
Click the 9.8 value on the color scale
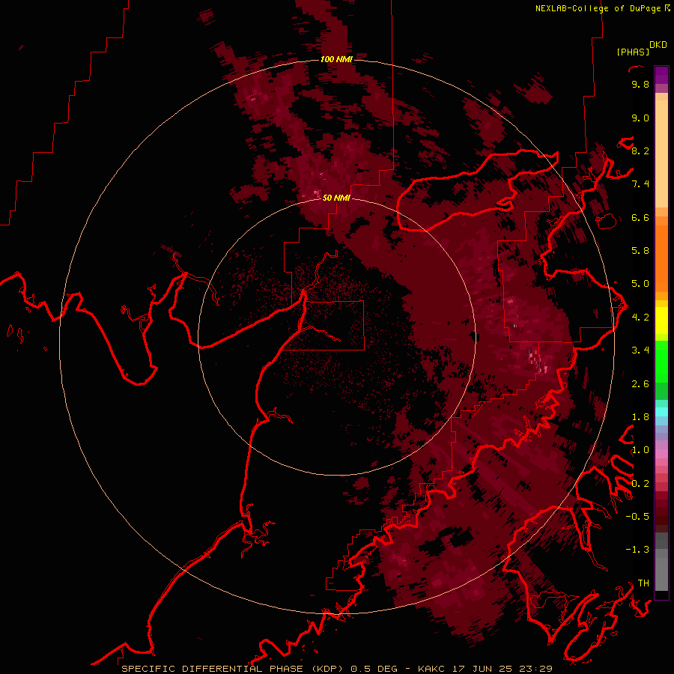[640, 84]
